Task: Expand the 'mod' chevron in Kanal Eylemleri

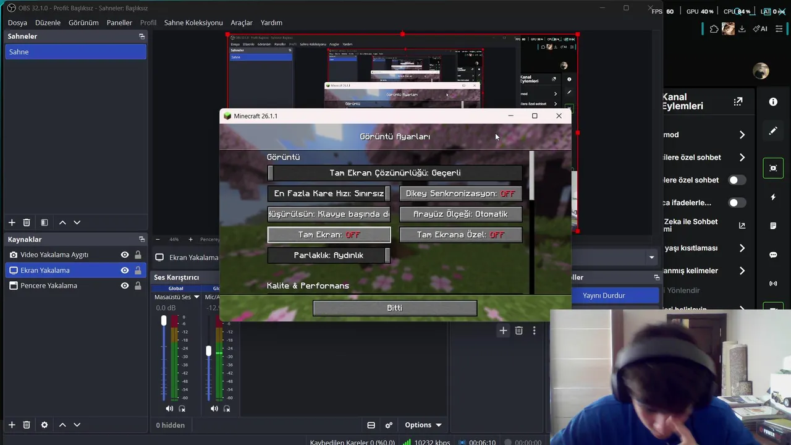Action: click(742, 135)
